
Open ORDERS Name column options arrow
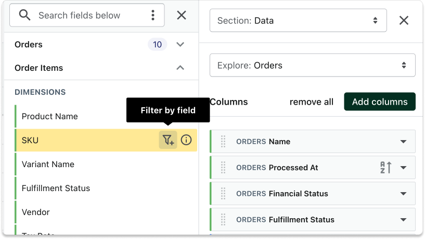[x=403, y=142]
